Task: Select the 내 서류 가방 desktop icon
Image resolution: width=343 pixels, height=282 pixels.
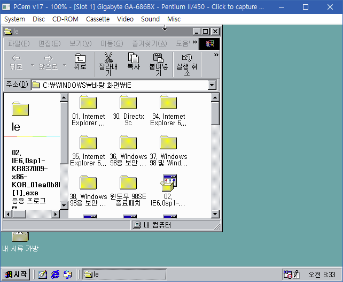Action: click(x=20, y=241)
